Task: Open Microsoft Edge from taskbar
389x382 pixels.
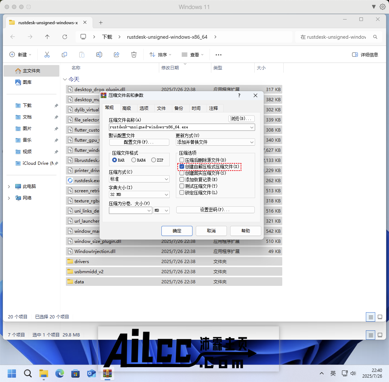Action: (60, 373)
